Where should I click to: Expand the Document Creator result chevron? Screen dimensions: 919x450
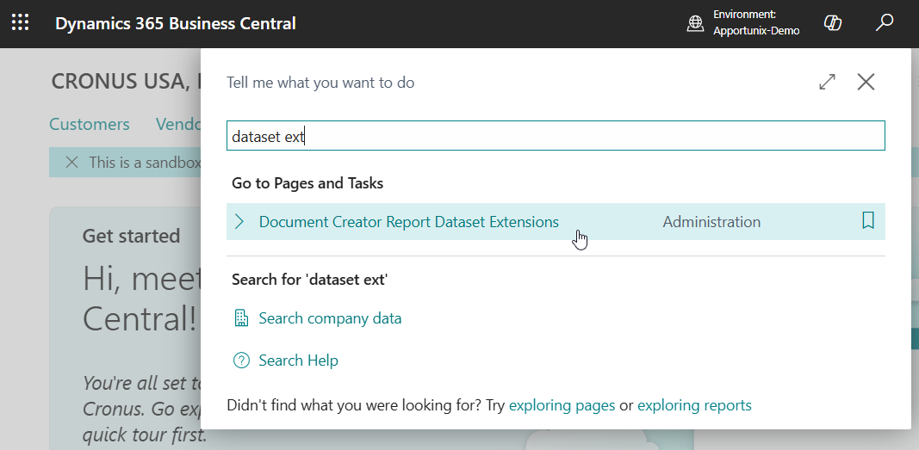pyautogui.click(x=239, y=222)
